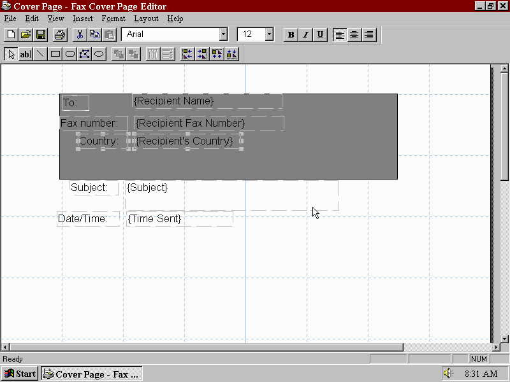The height and width of the screenshot is (382, 510).
Task: Toggle Bold formatting
Action: (x=291, y=34)
